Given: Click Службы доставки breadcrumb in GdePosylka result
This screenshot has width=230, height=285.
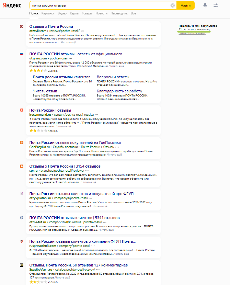Looking at the screenshot, I should (x=65, y=147).
